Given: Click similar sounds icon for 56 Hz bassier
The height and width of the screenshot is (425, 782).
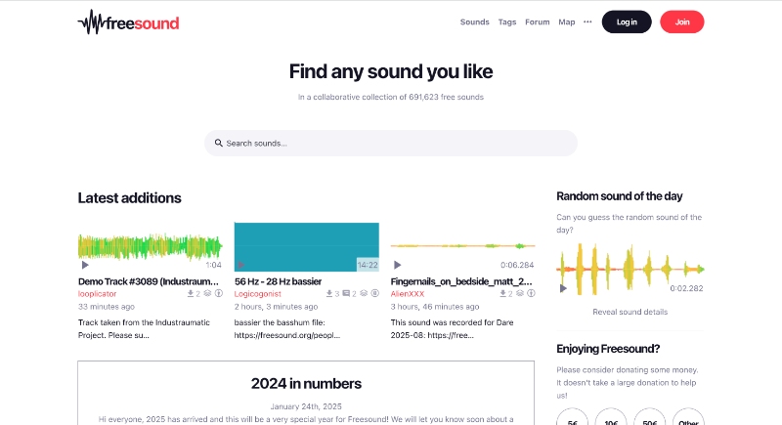Looking at the screenshot, I should [364, 293].
